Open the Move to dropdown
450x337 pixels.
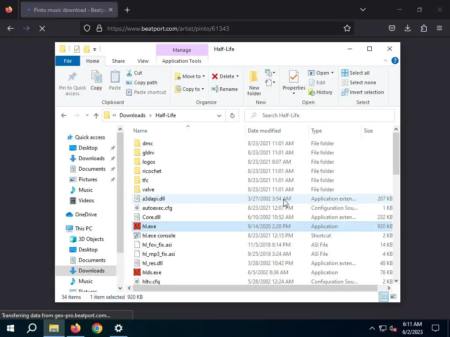coord(190,76)
